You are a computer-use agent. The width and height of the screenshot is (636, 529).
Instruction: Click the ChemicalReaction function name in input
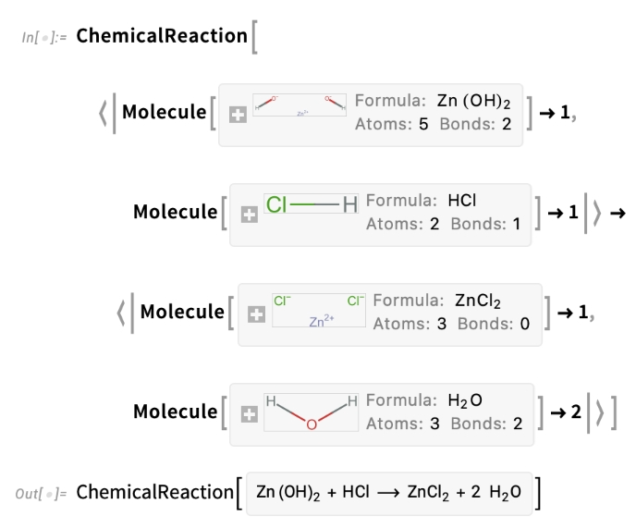click(162, 36)
